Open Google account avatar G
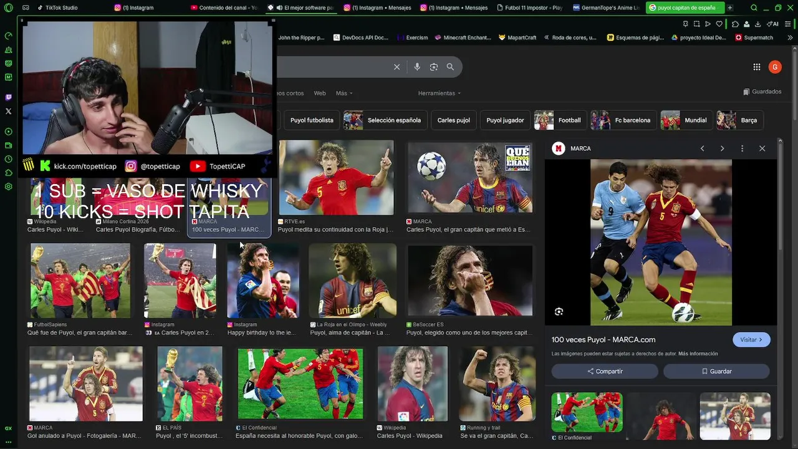Image resolution: width=798 pixels, height=449 pixels. pos(775,67)
